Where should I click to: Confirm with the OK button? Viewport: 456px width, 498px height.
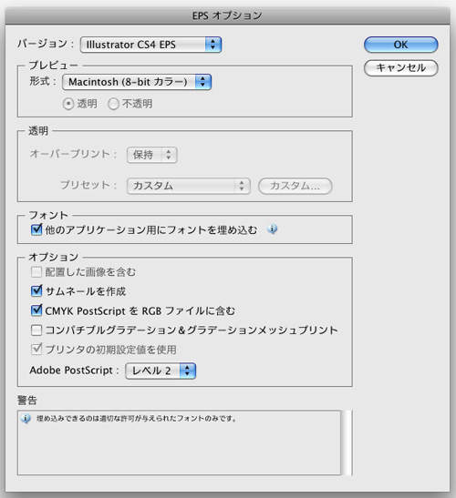401,45
